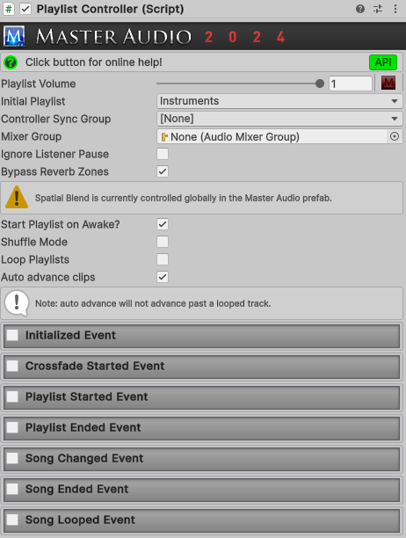Click the Playlist Volume label

click(39, 84)
